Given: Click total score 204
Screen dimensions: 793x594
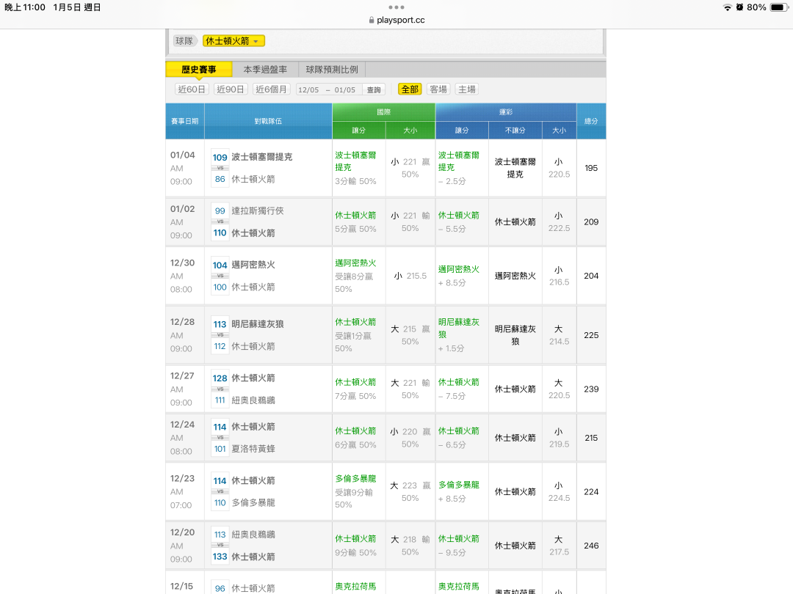Looking at the screenshot, I should pyautogui.click(x=591, y=276).
